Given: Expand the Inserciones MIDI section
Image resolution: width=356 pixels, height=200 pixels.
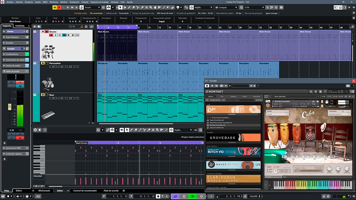Looking at the screenshot, I should (x=4, y=148).
